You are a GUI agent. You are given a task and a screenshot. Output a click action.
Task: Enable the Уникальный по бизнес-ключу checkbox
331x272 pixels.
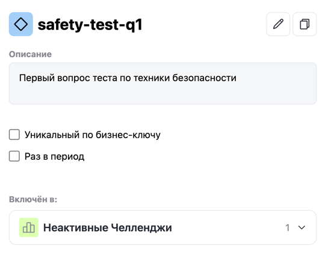point(14,134)
